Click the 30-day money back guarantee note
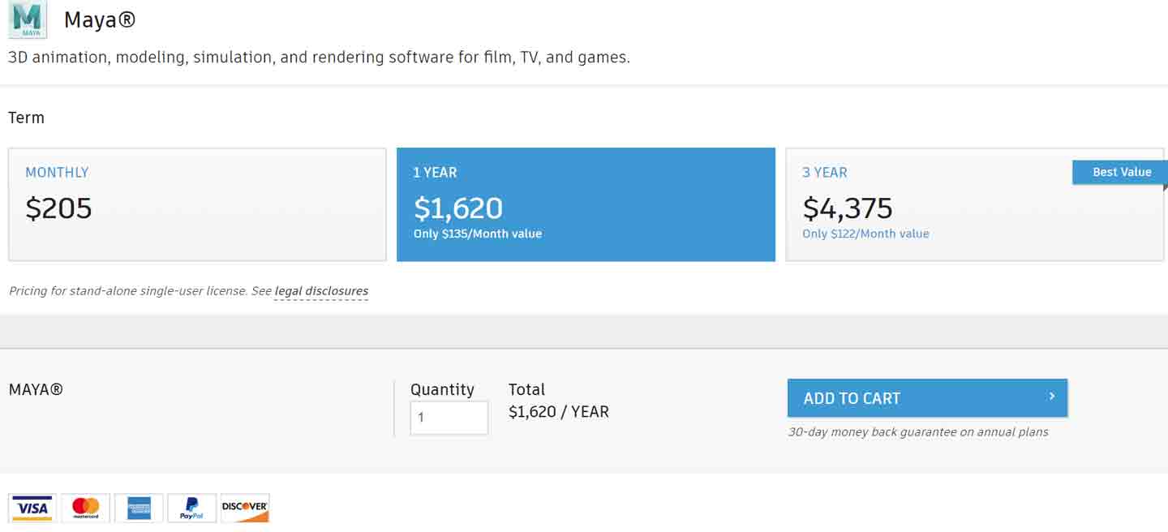This screenshot has height=532, width=1168. click(x=918, y=432)
